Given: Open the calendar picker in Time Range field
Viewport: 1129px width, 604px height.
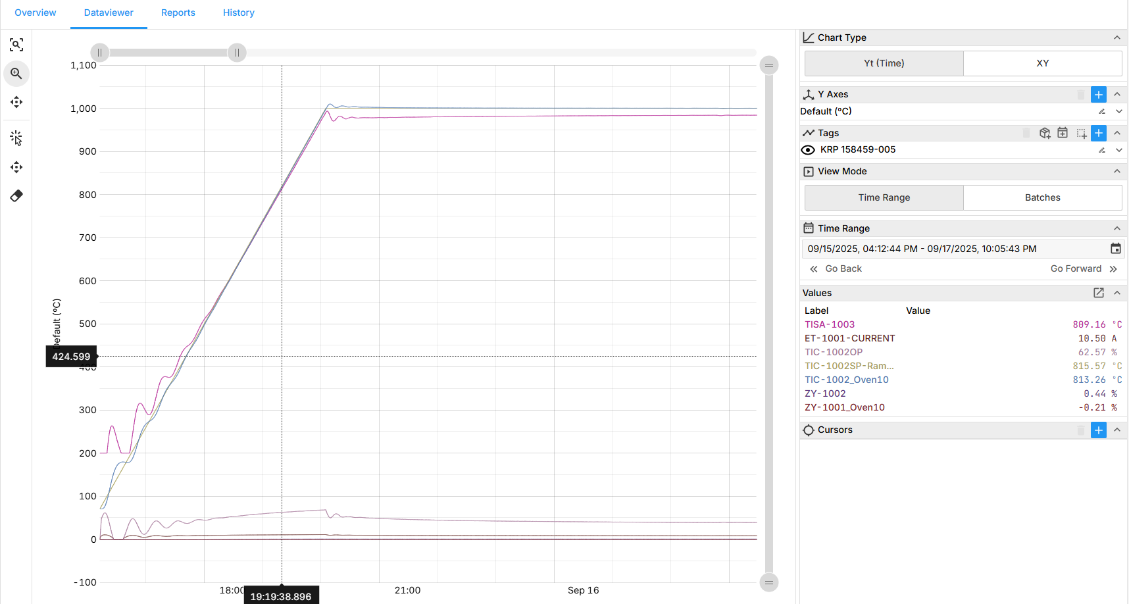Looking at the screenshot, I should click(1115, 249).
